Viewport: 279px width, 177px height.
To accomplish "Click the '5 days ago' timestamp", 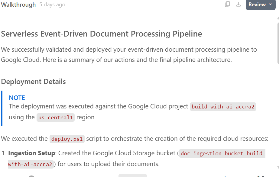I will (x=52, y=5).
